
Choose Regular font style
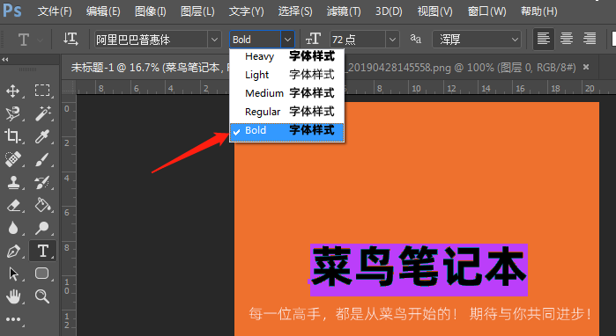coord(286,112)
